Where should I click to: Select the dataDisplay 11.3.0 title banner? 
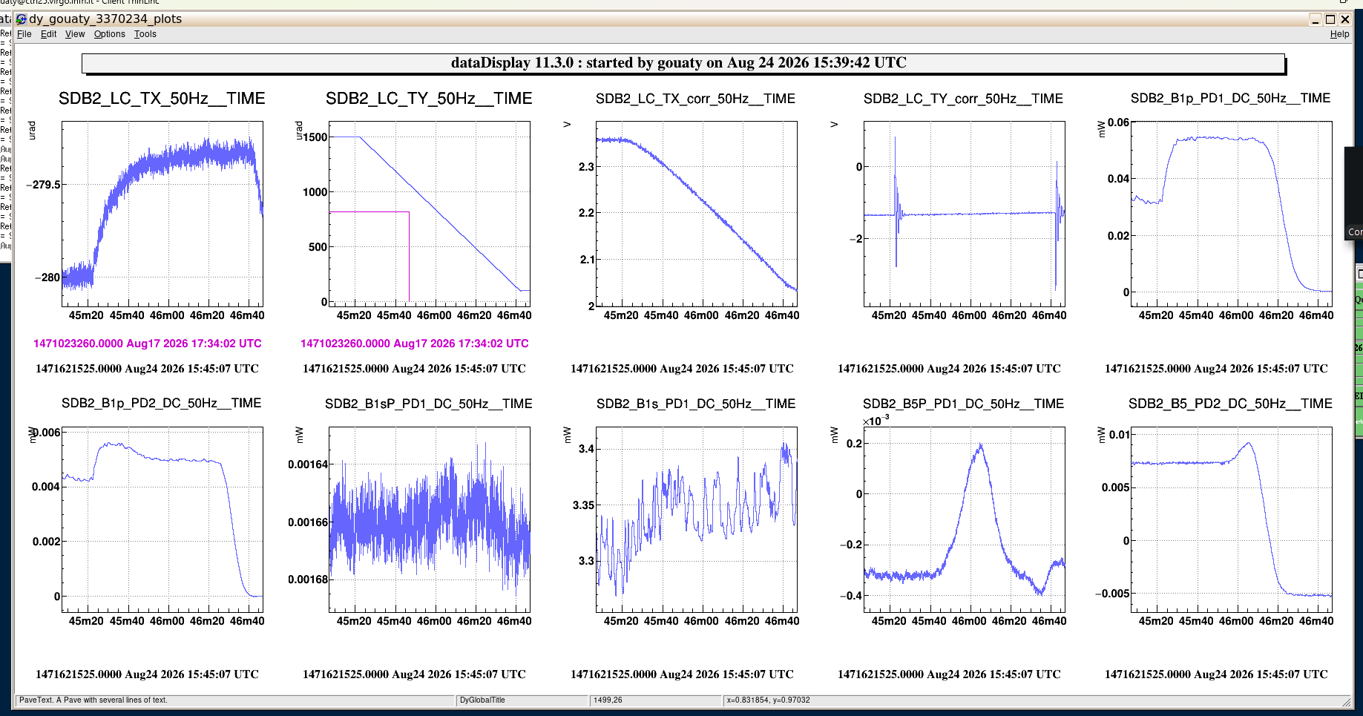click(683, 63)
